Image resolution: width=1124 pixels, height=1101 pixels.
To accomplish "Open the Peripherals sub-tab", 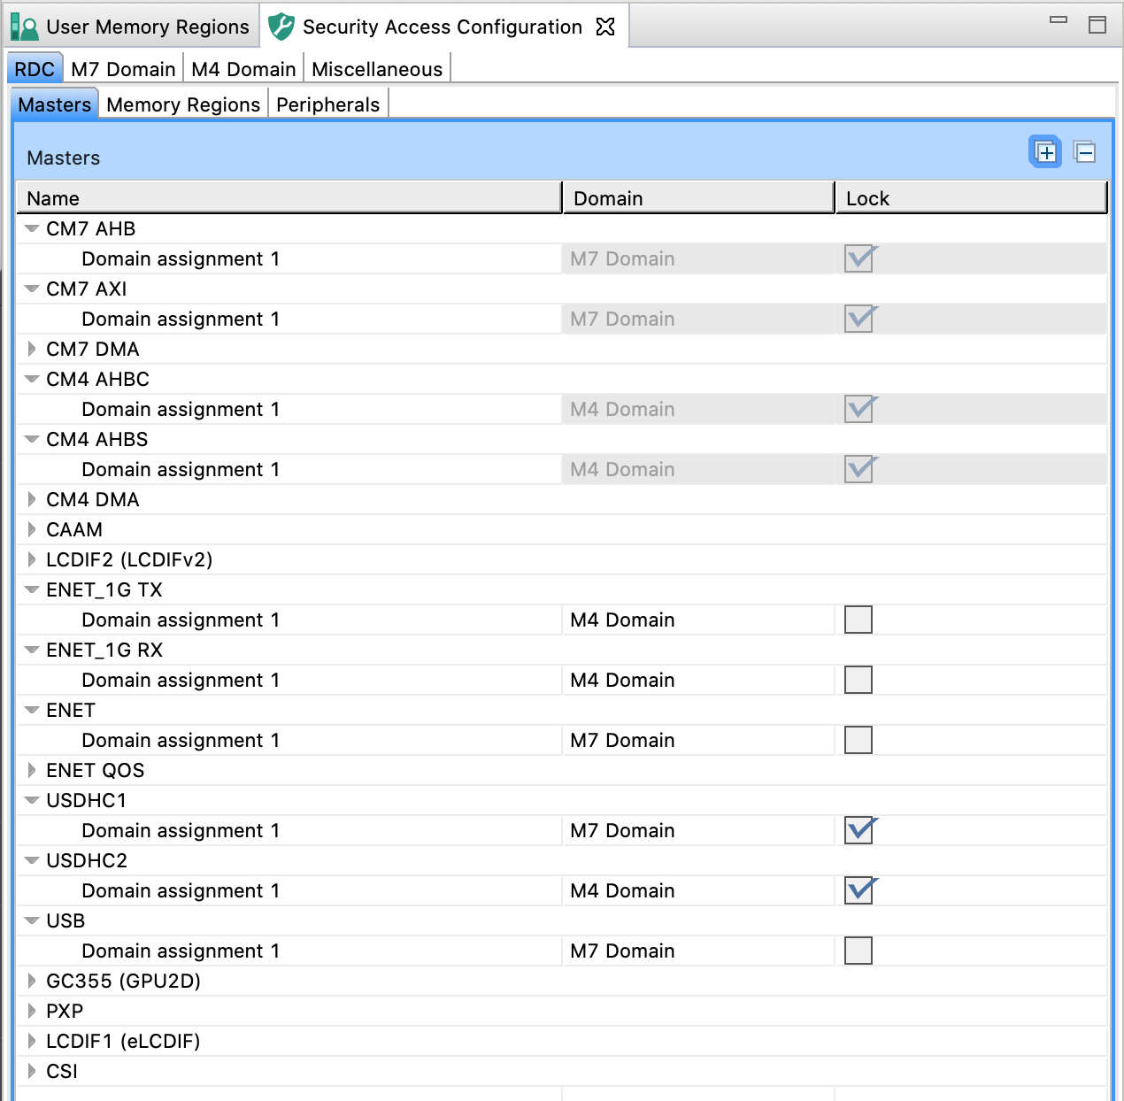I will coord(327,104).
